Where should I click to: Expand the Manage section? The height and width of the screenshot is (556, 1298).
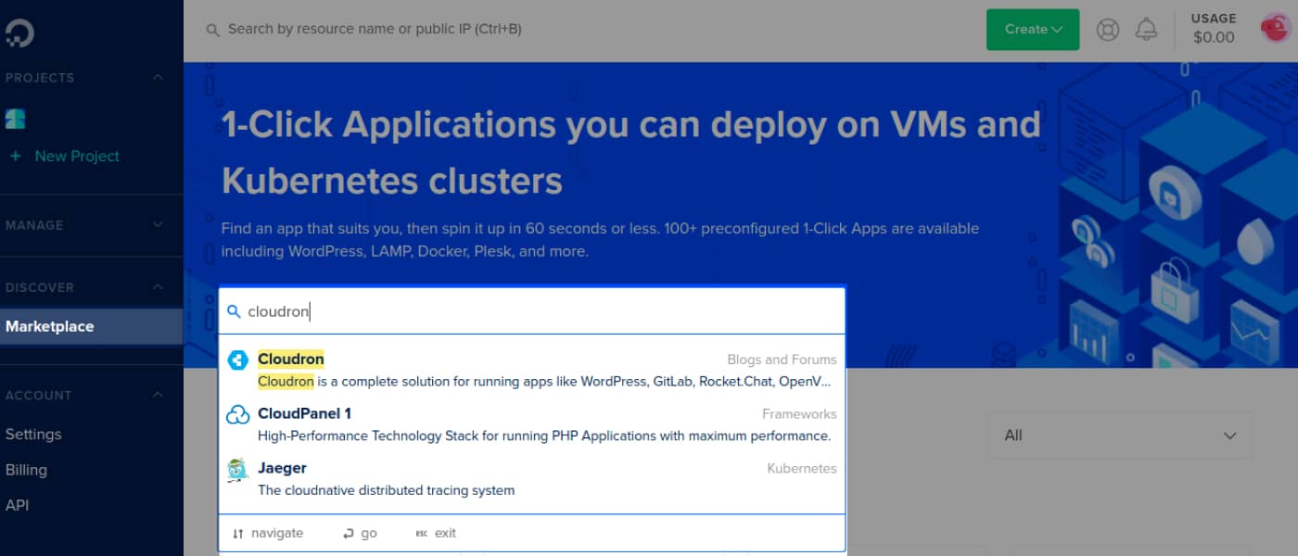[x=158, y=224]
